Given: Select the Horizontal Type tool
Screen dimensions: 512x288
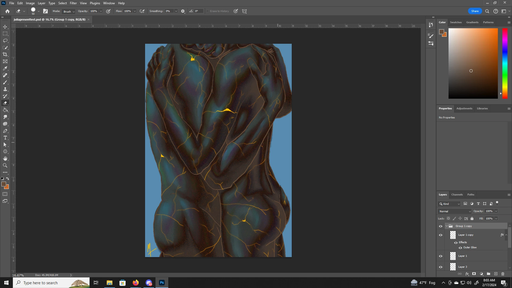Looking at the screenshot, I should 5,138.
